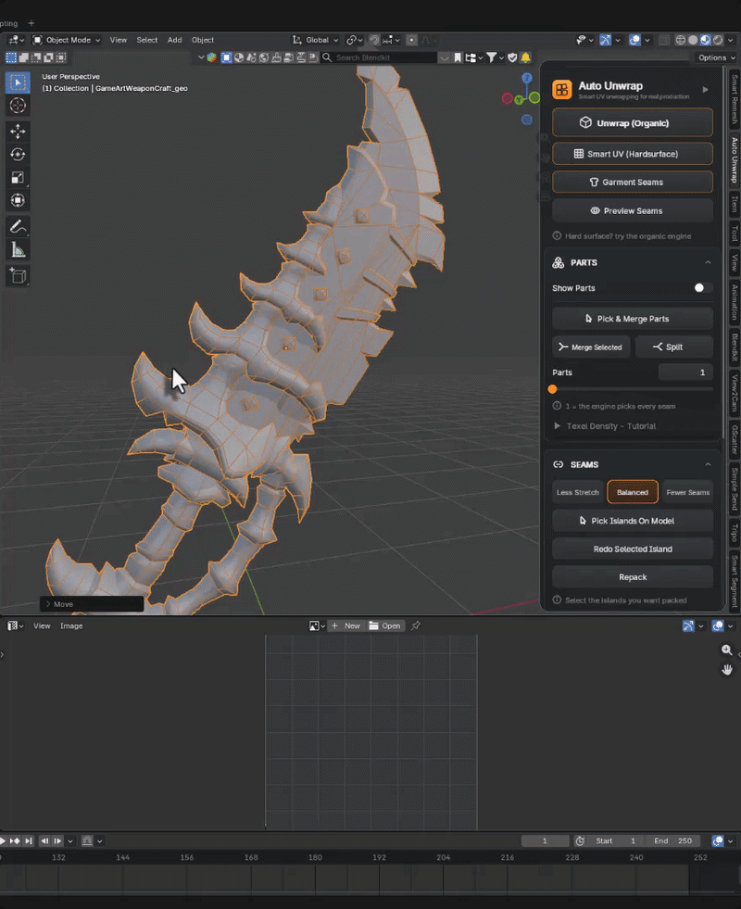Screen dimensions: 741x909
Task: Select the Scale tool
Action: click(x=18, y=177)
